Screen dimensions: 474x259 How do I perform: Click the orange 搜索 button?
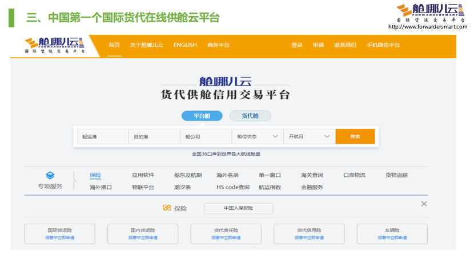355,136
